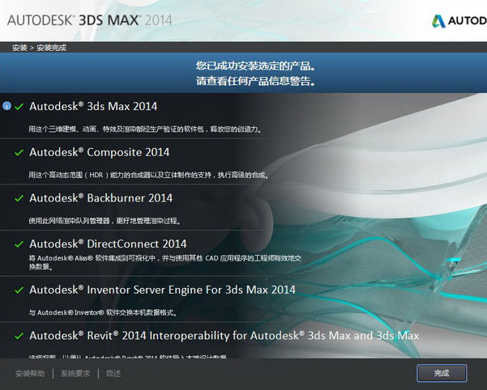Click the 安装完成 breadcrumb item
This screenshot has height=390, width=487.
click(x=52, y=48)
